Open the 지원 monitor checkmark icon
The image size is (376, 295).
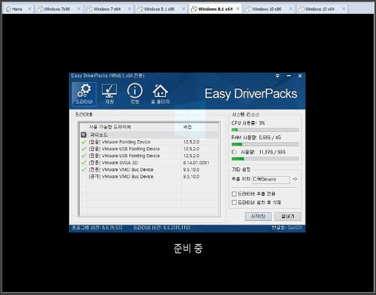[x=109, y=94]
